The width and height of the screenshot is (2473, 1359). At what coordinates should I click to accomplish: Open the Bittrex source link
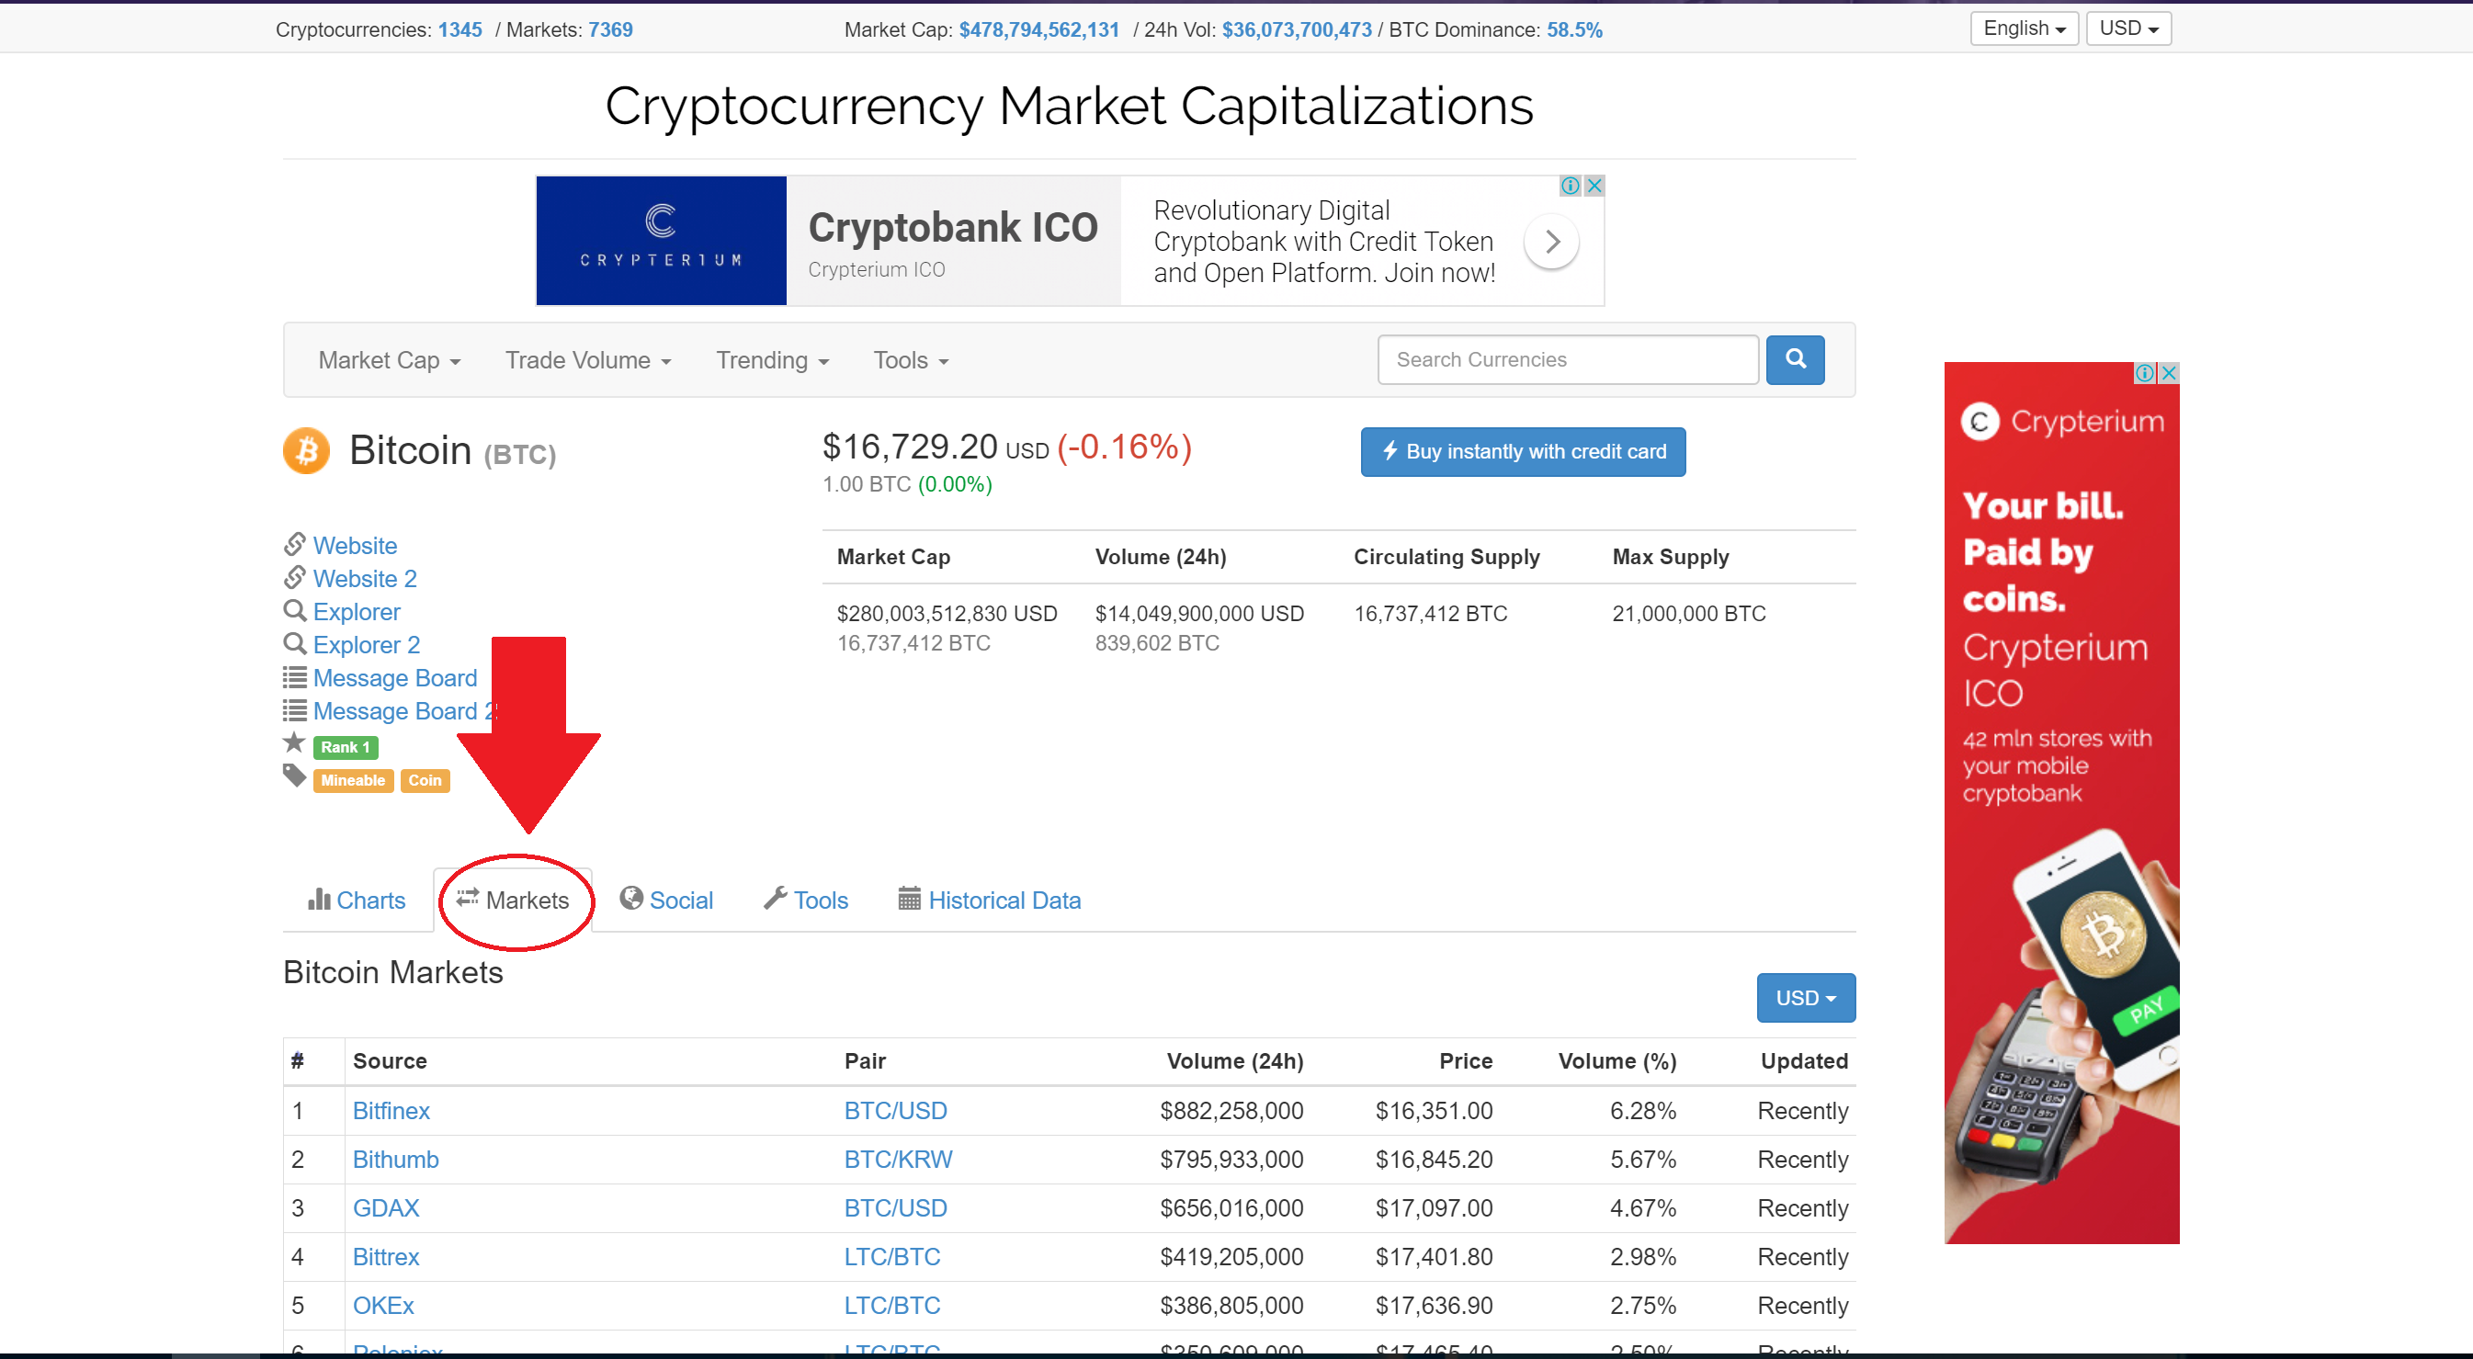[386, 1257]
